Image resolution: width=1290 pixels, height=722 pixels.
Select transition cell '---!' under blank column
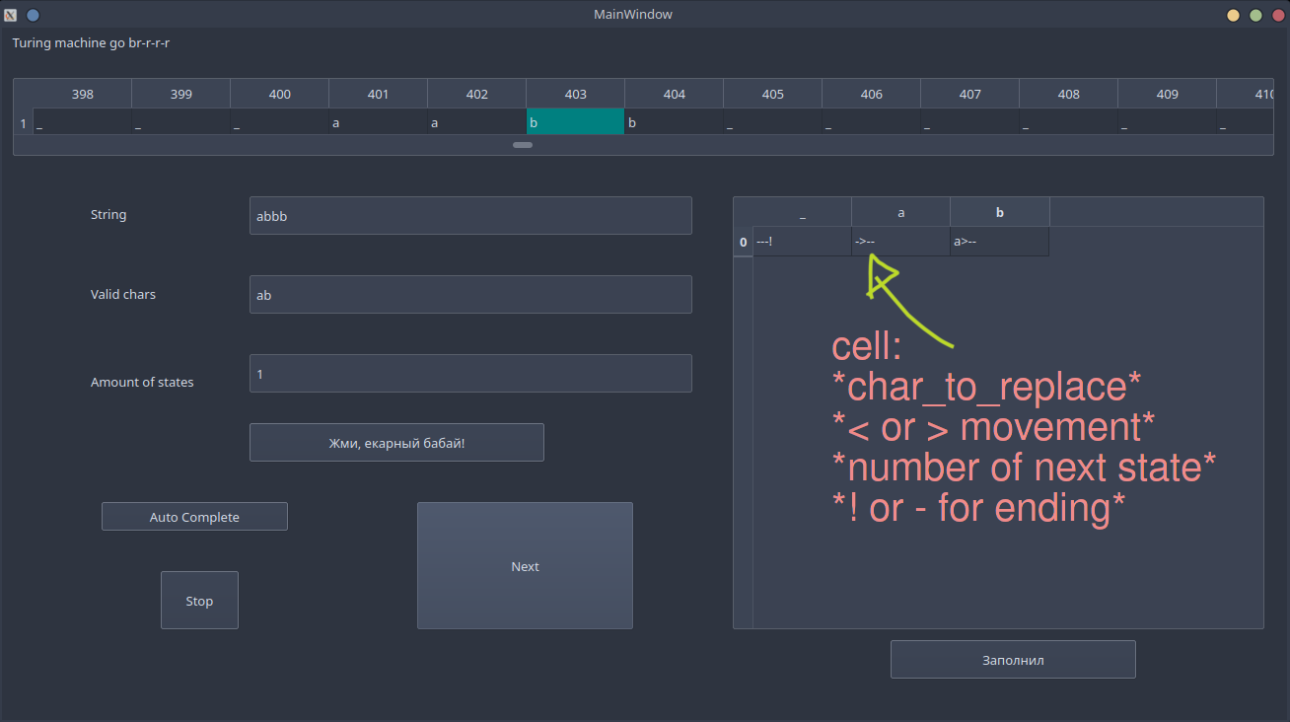(802, 242)
